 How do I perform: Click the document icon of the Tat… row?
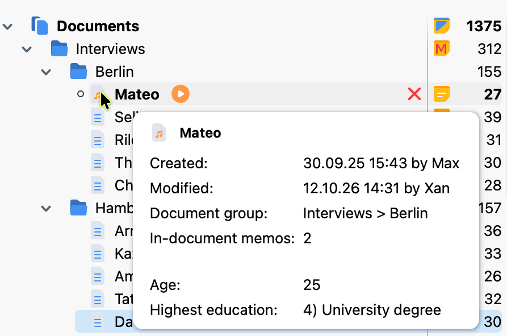coord(97,299)
